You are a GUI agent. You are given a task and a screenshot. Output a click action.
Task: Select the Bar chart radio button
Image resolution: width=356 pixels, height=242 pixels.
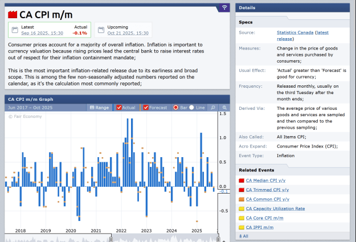176,108
